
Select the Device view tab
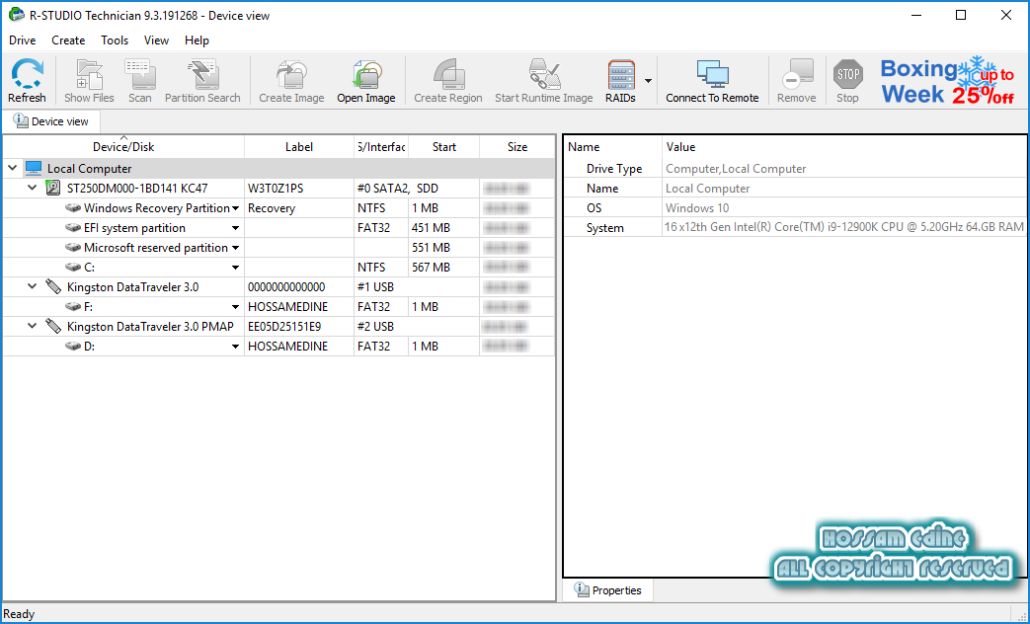(x=51, y=121)
